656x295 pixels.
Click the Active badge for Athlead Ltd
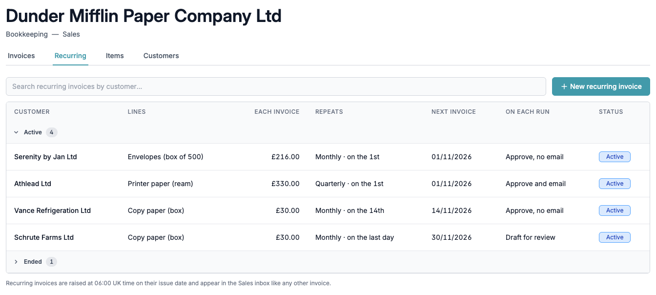point(615,184)
